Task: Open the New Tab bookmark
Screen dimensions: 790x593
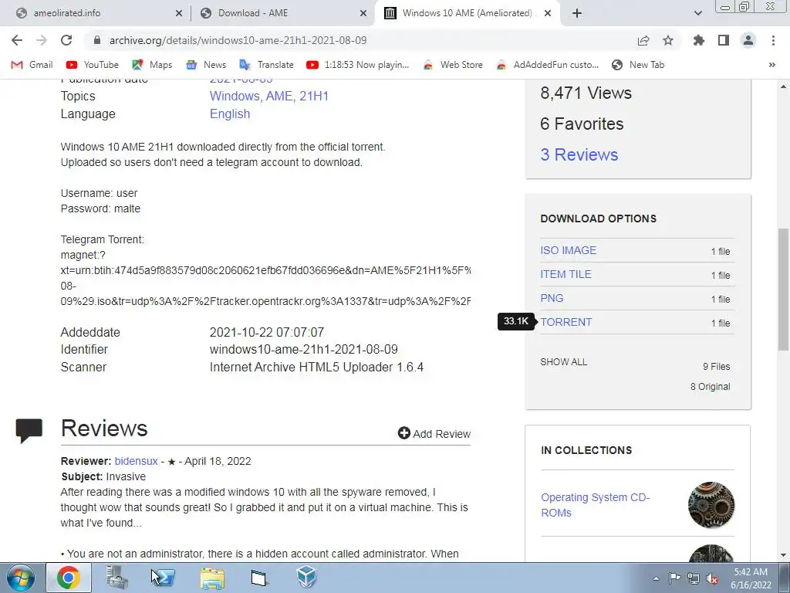Action: 638,65
